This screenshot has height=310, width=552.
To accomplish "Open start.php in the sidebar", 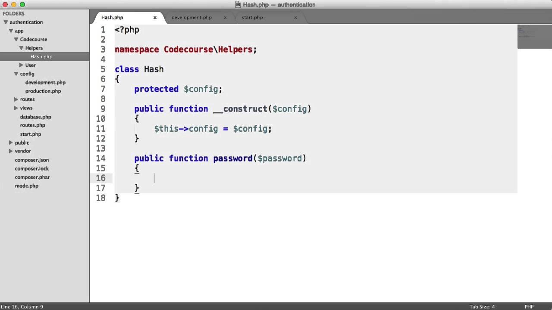I will 30,134.
